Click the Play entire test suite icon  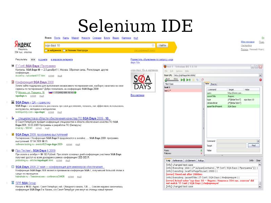(182, 80)
